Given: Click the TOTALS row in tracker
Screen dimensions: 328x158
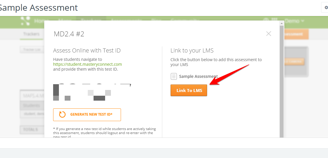Looking at the screenshot, I should tap(32, 129).
